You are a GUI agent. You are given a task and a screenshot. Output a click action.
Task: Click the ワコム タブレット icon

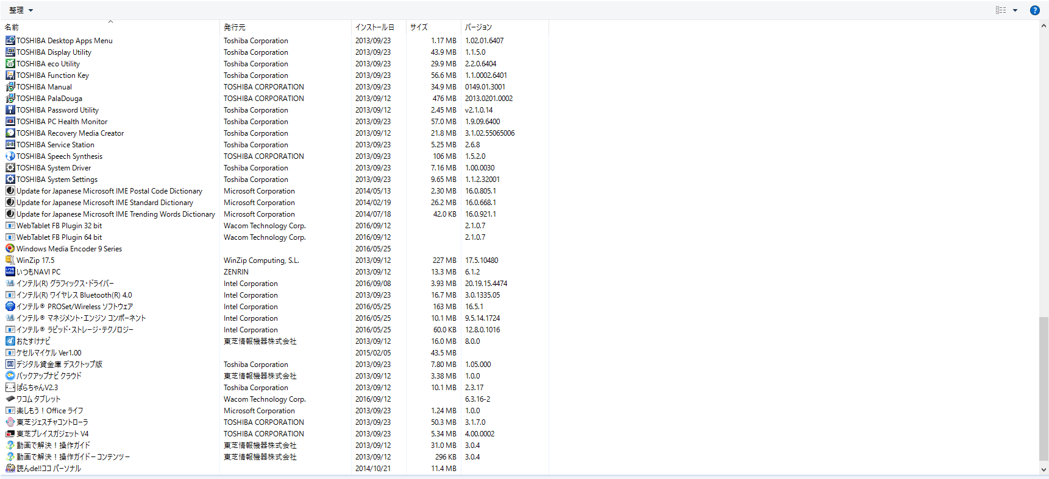[x=10, y=399]
